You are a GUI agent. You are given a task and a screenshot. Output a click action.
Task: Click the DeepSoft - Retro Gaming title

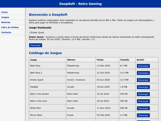(x=80, y=4)
